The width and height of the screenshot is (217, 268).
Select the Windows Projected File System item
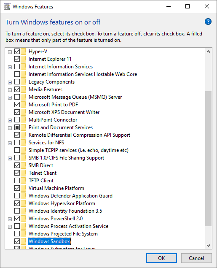(63, 234)
